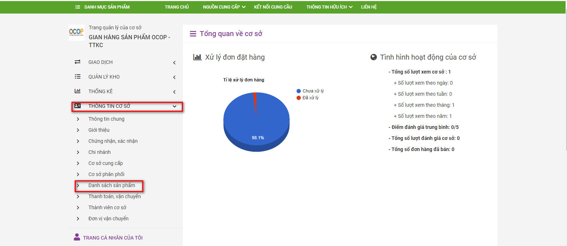Expand the QUẢN LÝ KHO menu chevron

[174, 77]
